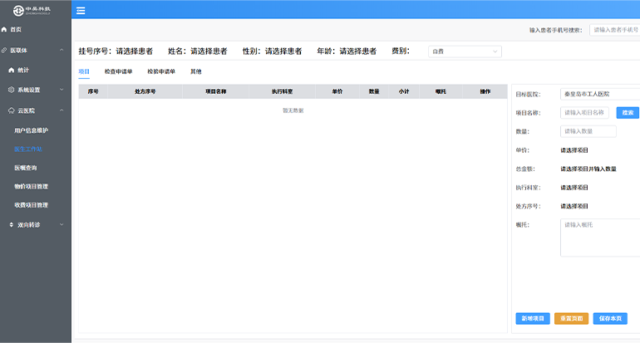Click the 操作 column header
640x343 pixels.
point(485,91)
